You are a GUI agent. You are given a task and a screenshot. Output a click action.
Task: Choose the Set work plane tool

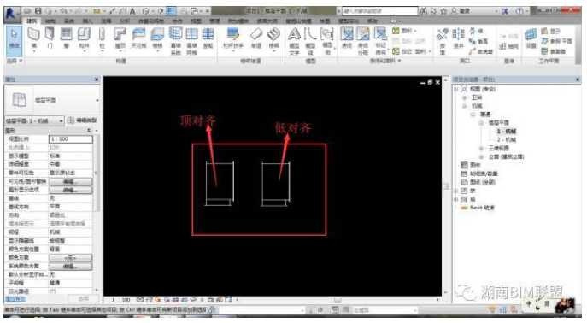[531, 38]
